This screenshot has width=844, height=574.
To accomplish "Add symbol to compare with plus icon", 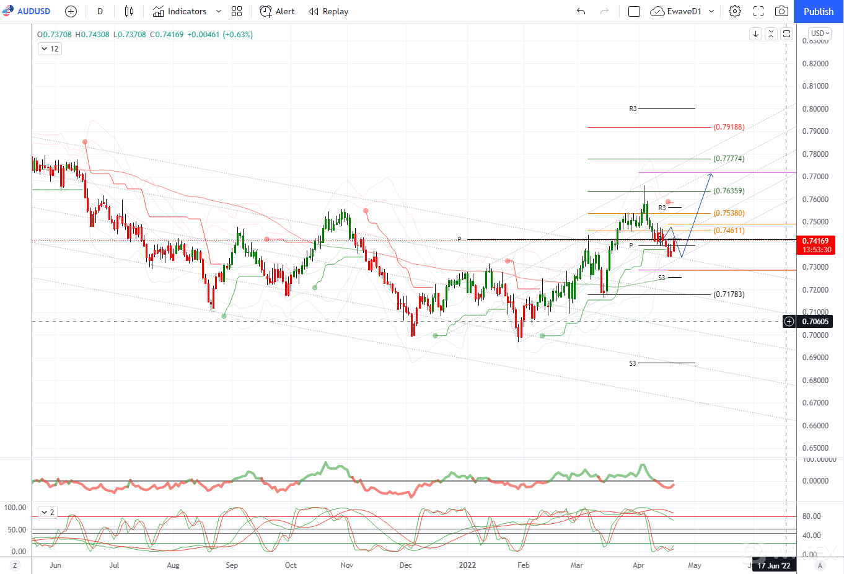I will coord(71,11).
